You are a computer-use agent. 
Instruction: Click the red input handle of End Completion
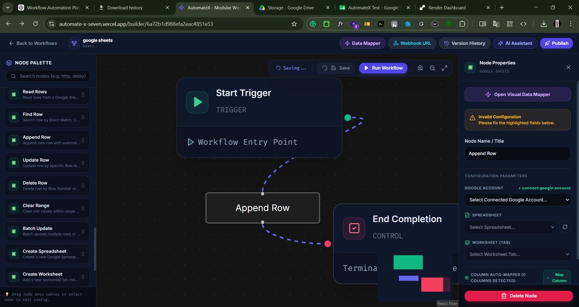click(328, 244)
